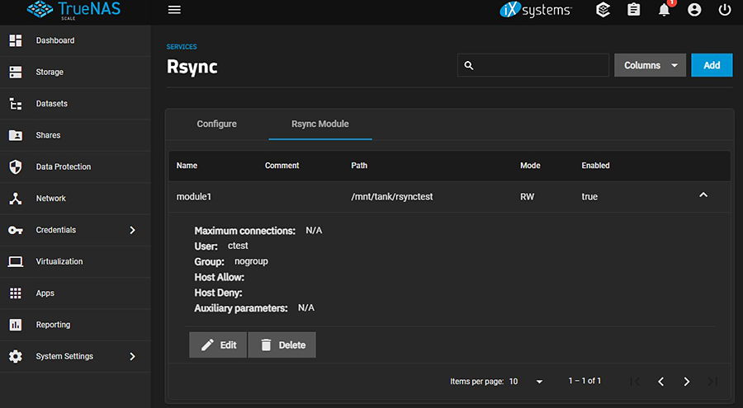Viewport: 743px width, 408px height.
Task: Edit the module1 rsync module
Action: coord(218,345)
